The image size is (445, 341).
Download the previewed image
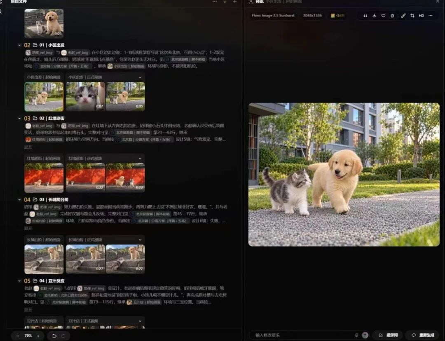tap(374, 16)
